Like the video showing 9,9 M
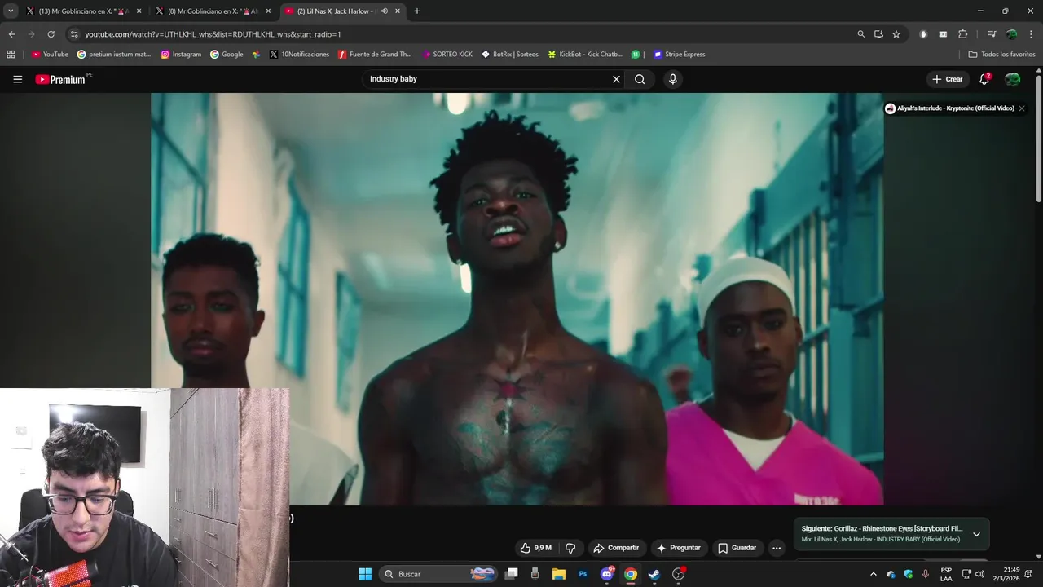Viewport: 1043px width, 587px height. coord(535,548)
